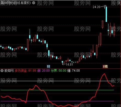121x107 pixels.
Task: Click the 榜 marker icon
Action: [106, 67]
